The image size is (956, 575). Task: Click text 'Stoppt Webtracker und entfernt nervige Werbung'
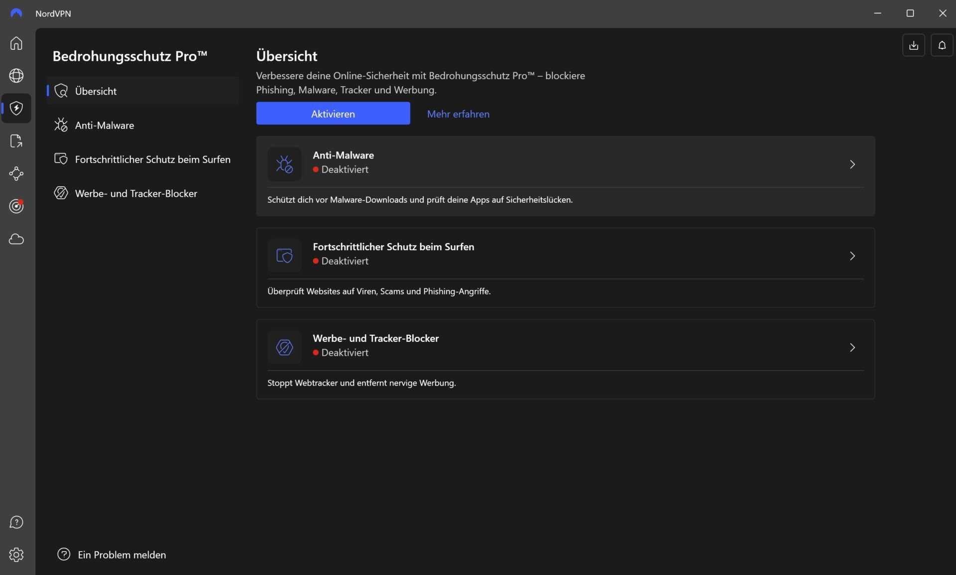(361, 383)
